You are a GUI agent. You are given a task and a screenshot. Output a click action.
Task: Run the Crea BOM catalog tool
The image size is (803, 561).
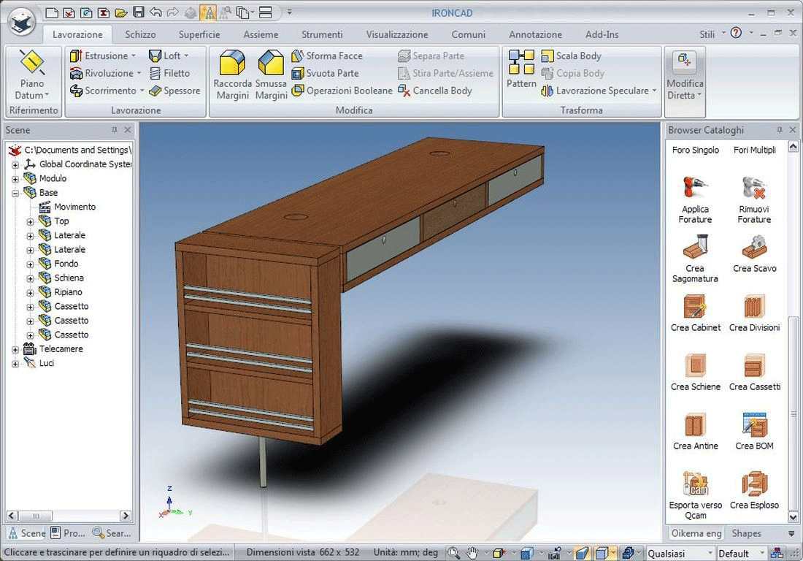coord(754,429)
